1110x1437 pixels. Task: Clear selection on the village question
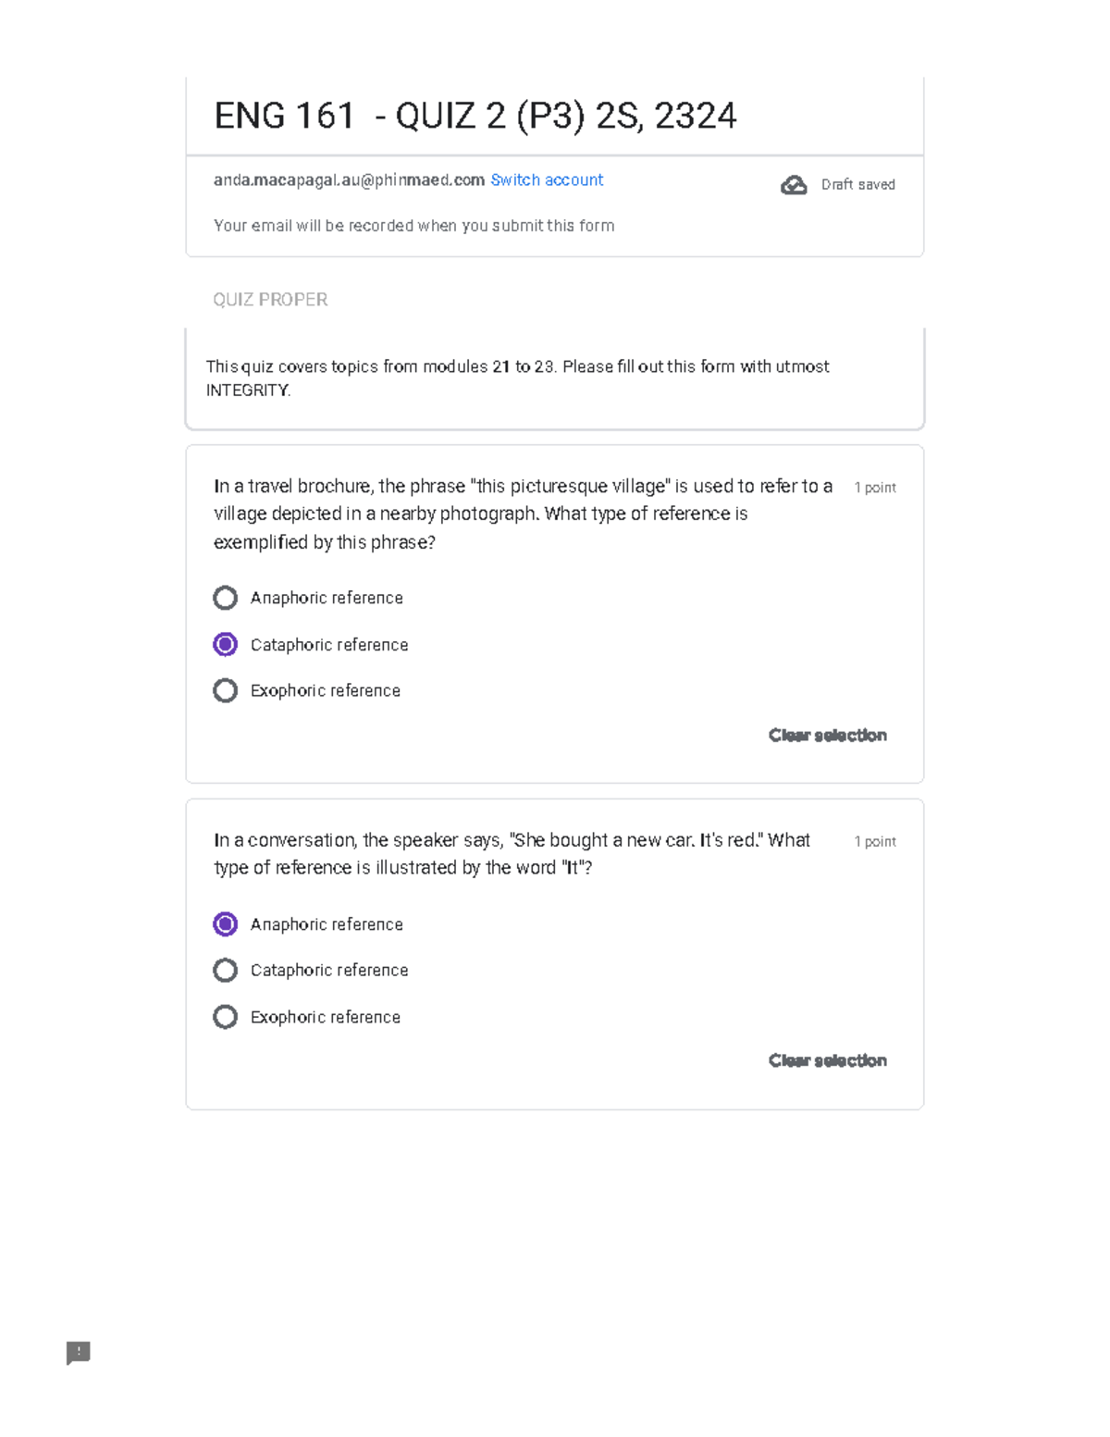click(828, 735)
